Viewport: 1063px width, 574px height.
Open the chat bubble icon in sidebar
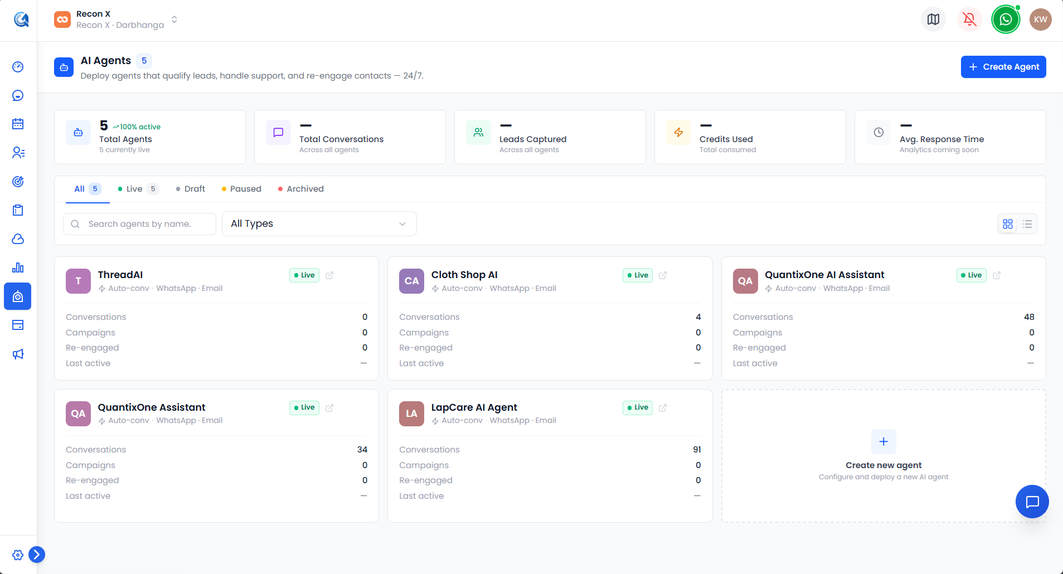click(x=18, y=95)
